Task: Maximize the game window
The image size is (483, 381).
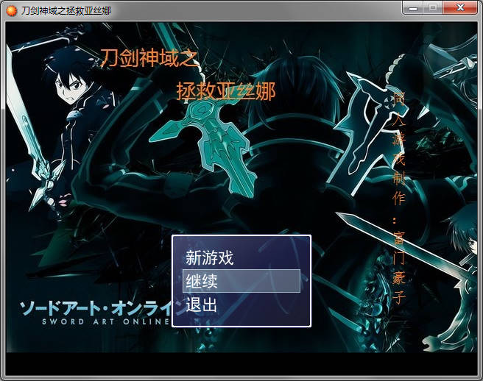Action: click(x=433, y=7)
